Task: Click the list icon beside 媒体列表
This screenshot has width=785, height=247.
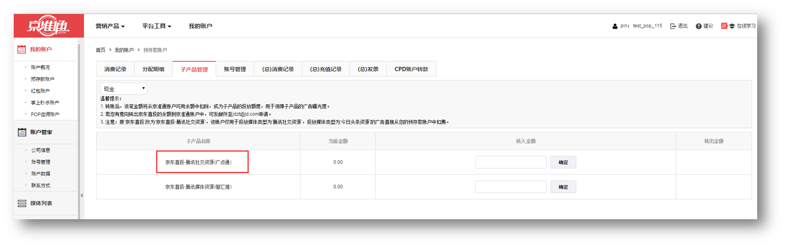Action: tap(22, 203)
